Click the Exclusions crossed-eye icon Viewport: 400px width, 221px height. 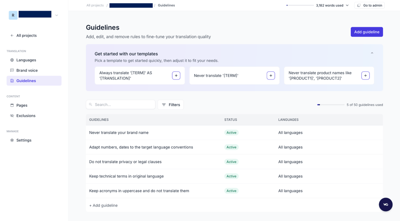(x=12, y=116)
